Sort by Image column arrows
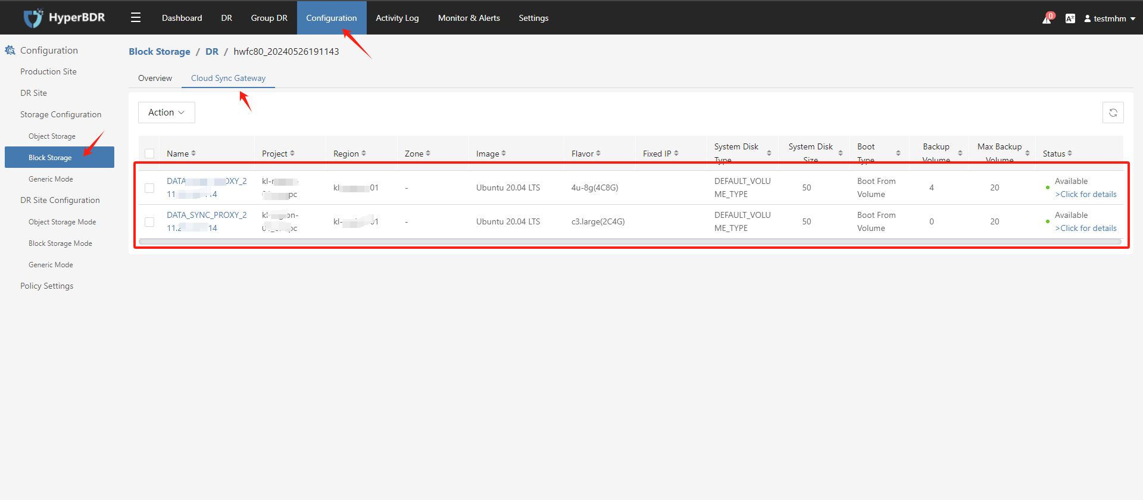 coord(504,154)
